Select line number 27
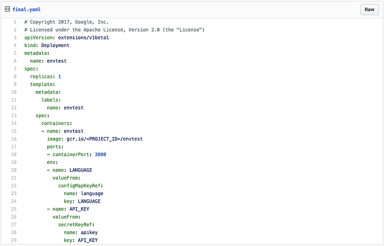The image size is (384, 246). coord(14,225)
